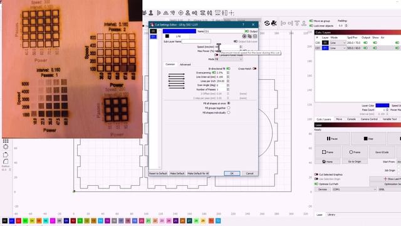Click the Save GCode button
401x226 pixels.
pyautogui.click(x=382, y=152)
